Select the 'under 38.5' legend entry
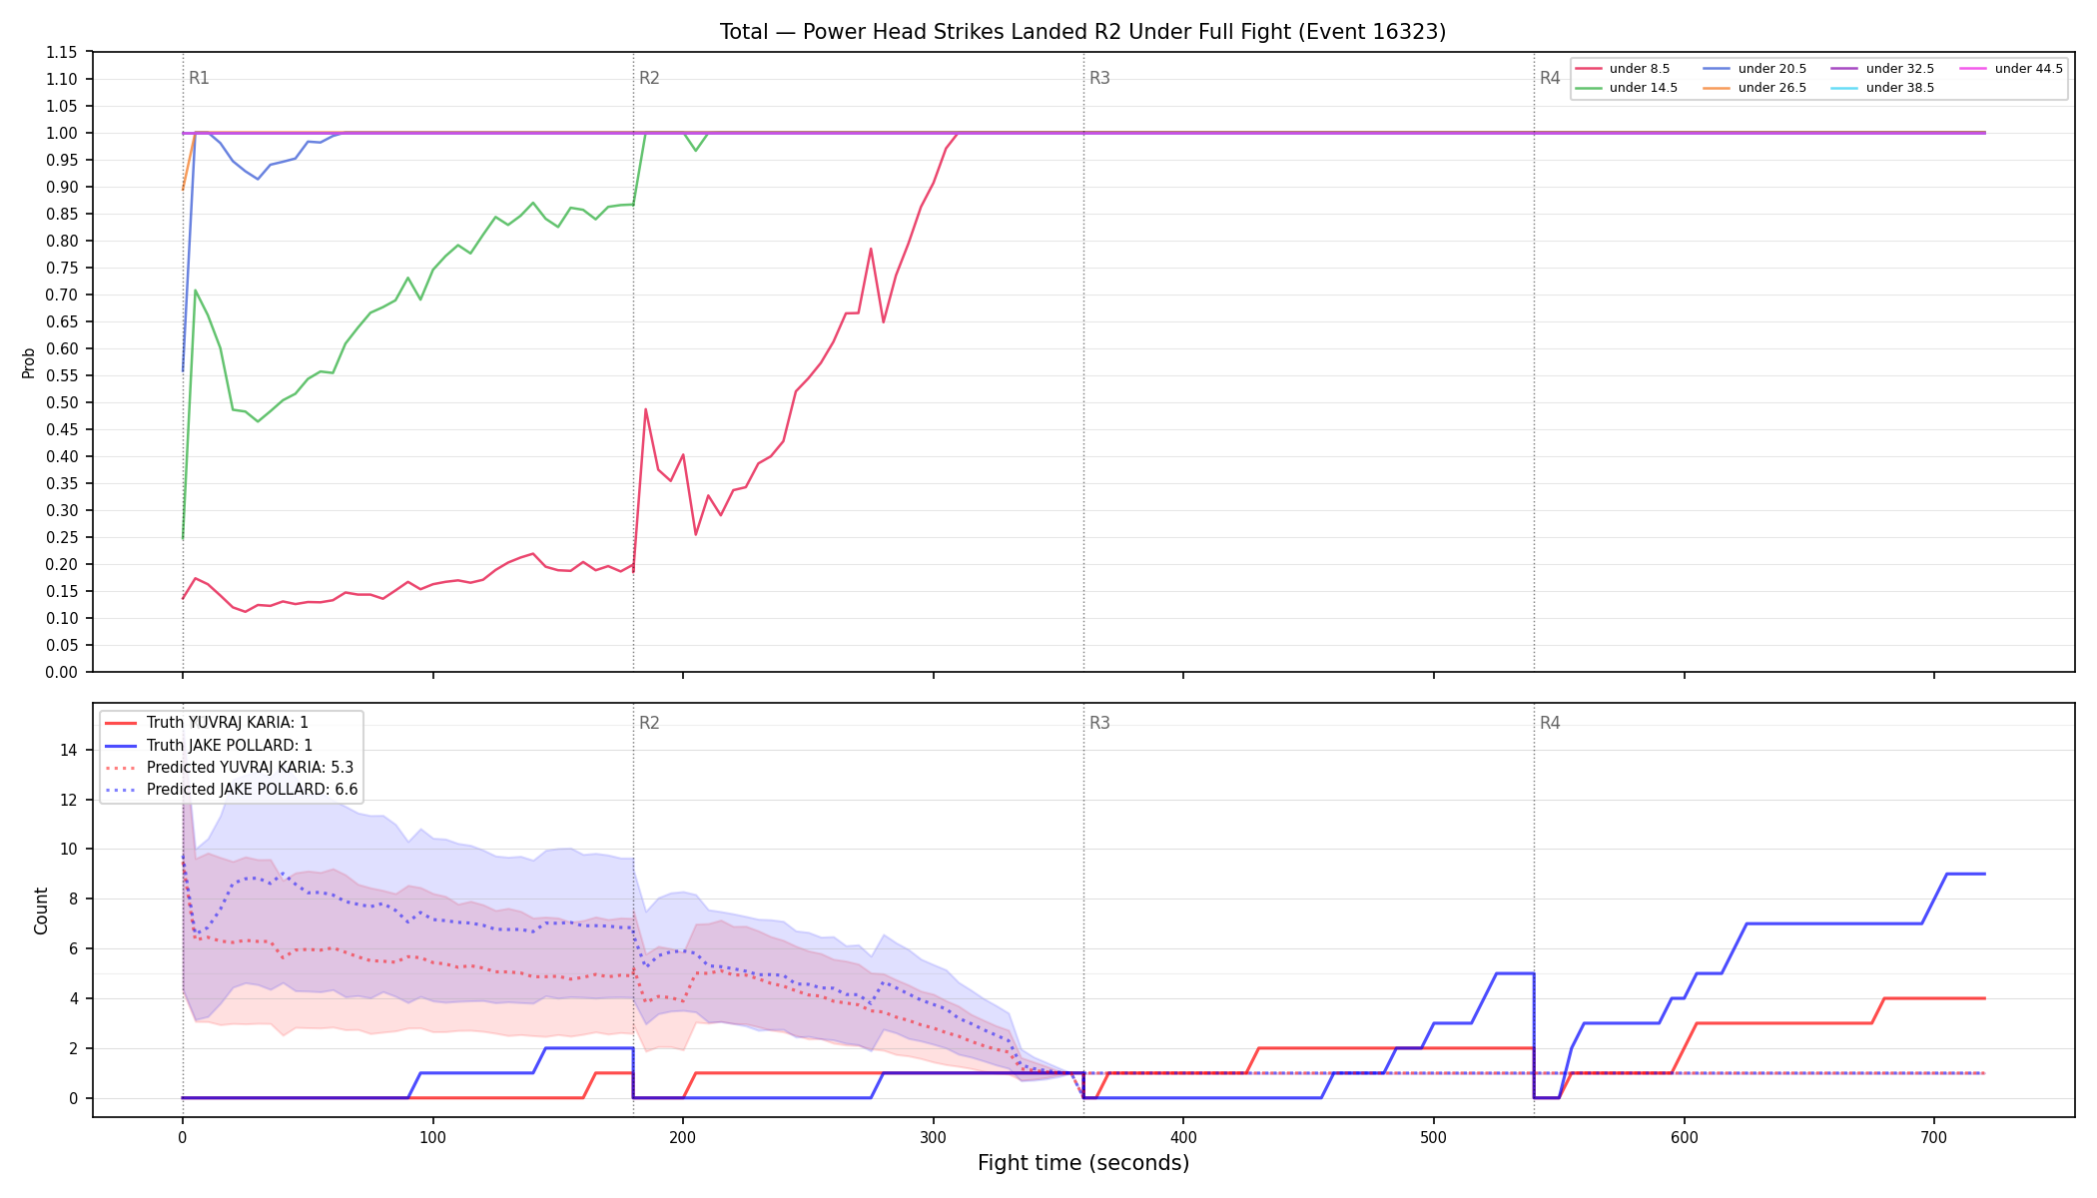This screenshot has height=1198, width=2097. pyautogui.click(x=1883, y=88)
